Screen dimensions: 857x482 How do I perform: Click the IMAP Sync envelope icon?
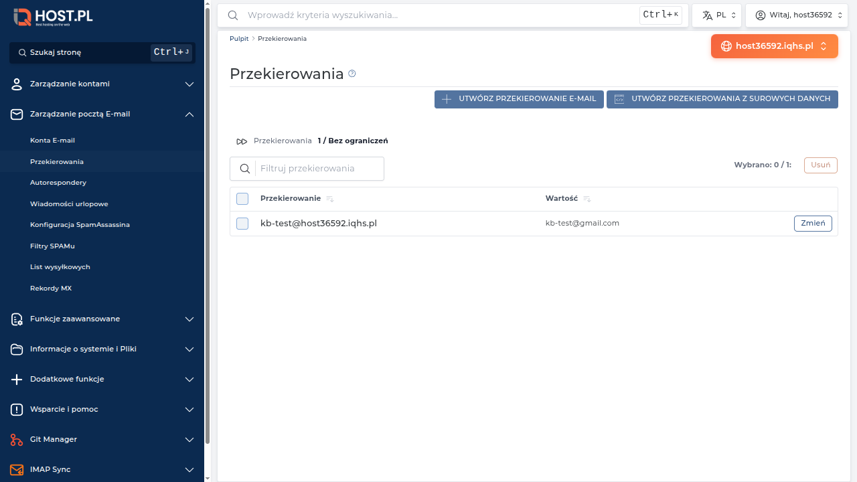click(17, 470)
